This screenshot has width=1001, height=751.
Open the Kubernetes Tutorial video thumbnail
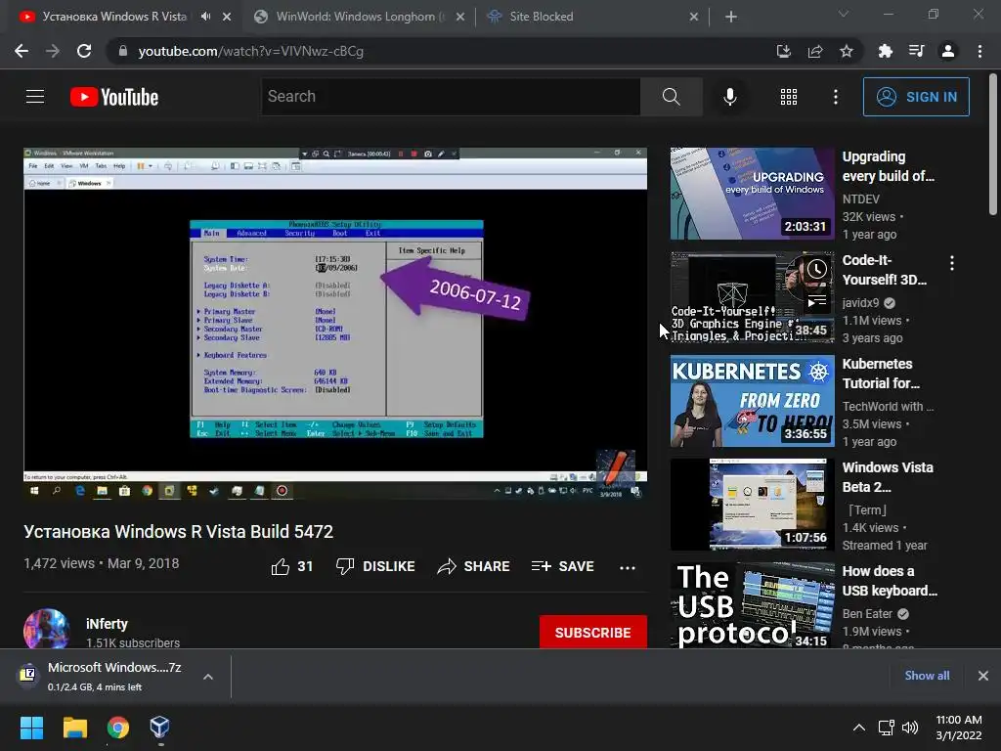point(752,400)
